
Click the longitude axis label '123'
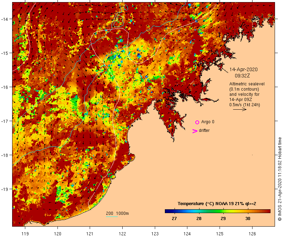pos(155,234)
